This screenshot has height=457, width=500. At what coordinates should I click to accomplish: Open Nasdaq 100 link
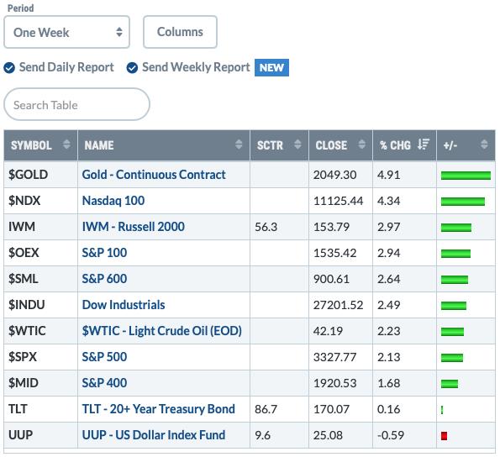point(113,201)
